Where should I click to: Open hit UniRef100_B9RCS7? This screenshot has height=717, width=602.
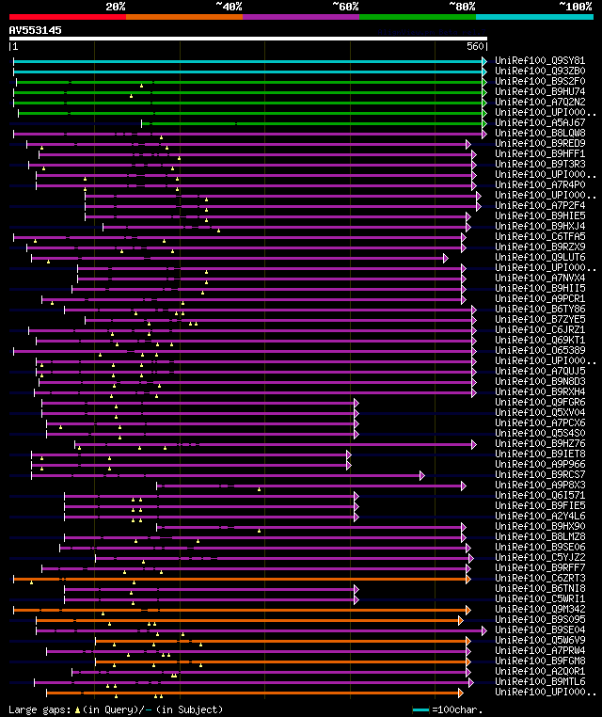[x=540, y=474]
